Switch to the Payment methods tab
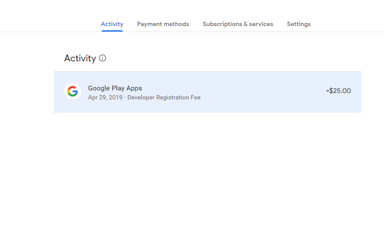Image resolution: width=384 pixels, height=235 pixels. 163,24
